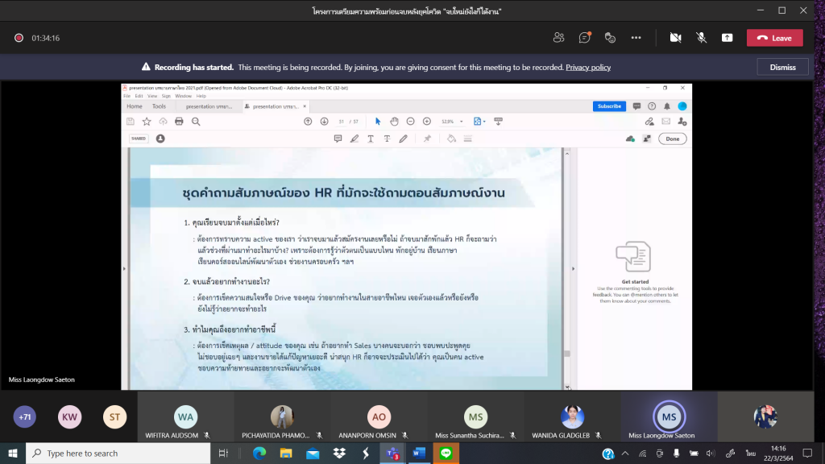Activate the Acrobat hand pan tool

(394, 122)
